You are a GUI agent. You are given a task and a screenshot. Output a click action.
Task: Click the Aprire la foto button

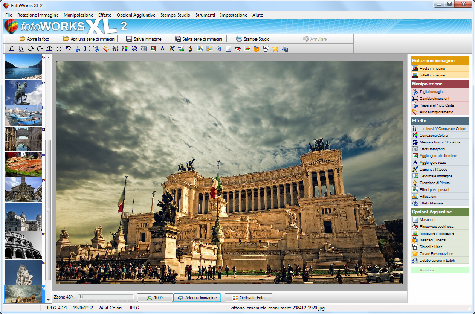point(34,39)
